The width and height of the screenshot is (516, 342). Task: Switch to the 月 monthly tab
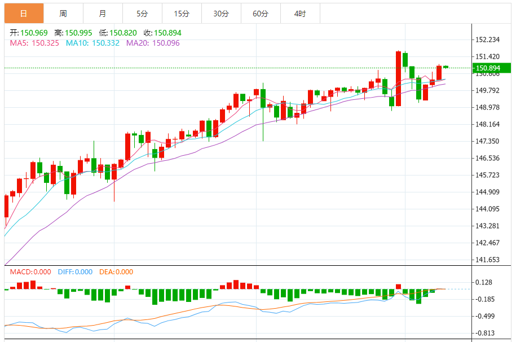coord(103,14)
